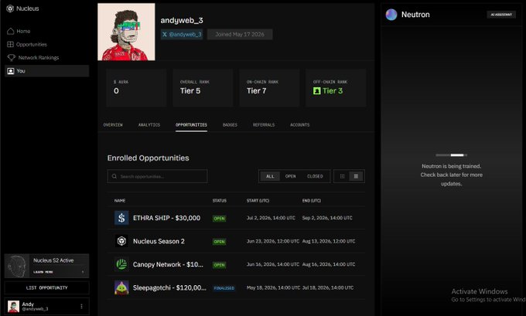Click the OPEN status badge for Canopy Network
The height and width of the screenshot is (316, 526).
click(x=219, y=265)
